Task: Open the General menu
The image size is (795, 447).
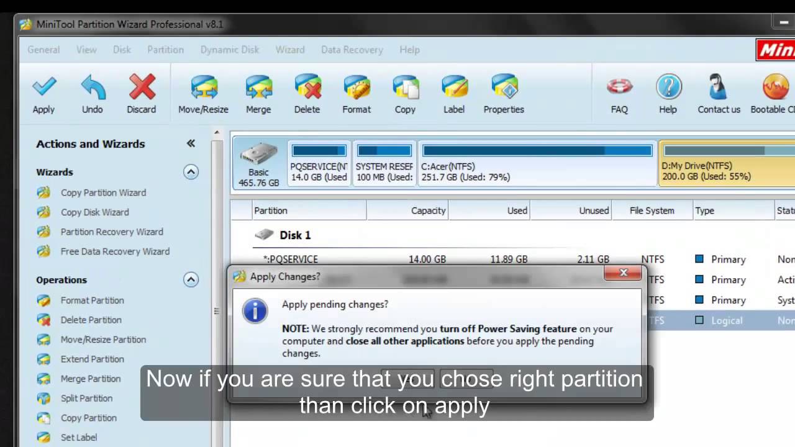Action: tap(43, 50)
